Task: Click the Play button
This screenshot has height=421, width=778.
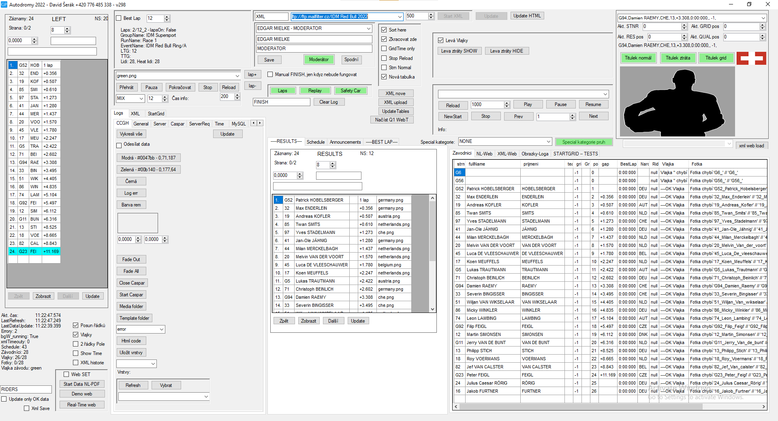Action: [528, 104]
